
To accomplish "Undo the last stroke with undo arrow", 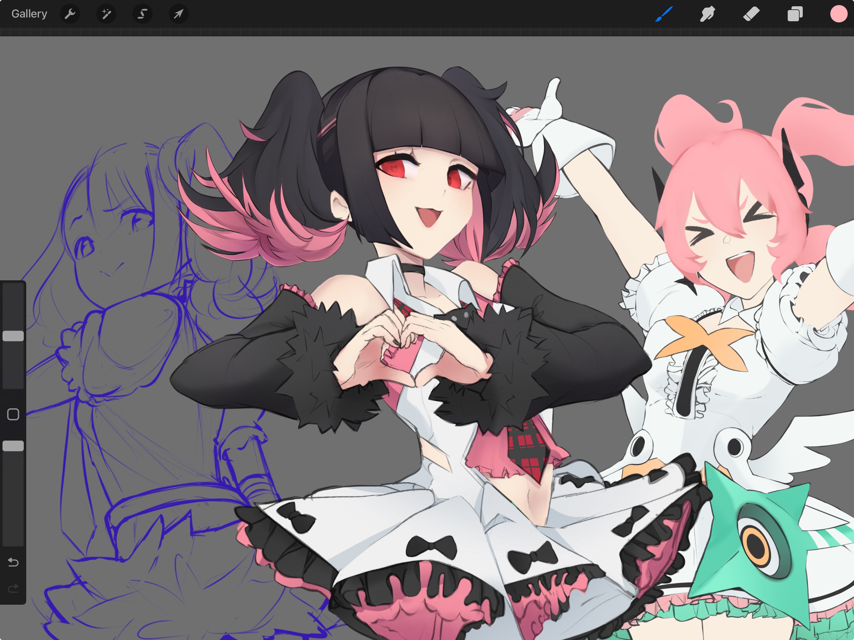I will point(13,562).
